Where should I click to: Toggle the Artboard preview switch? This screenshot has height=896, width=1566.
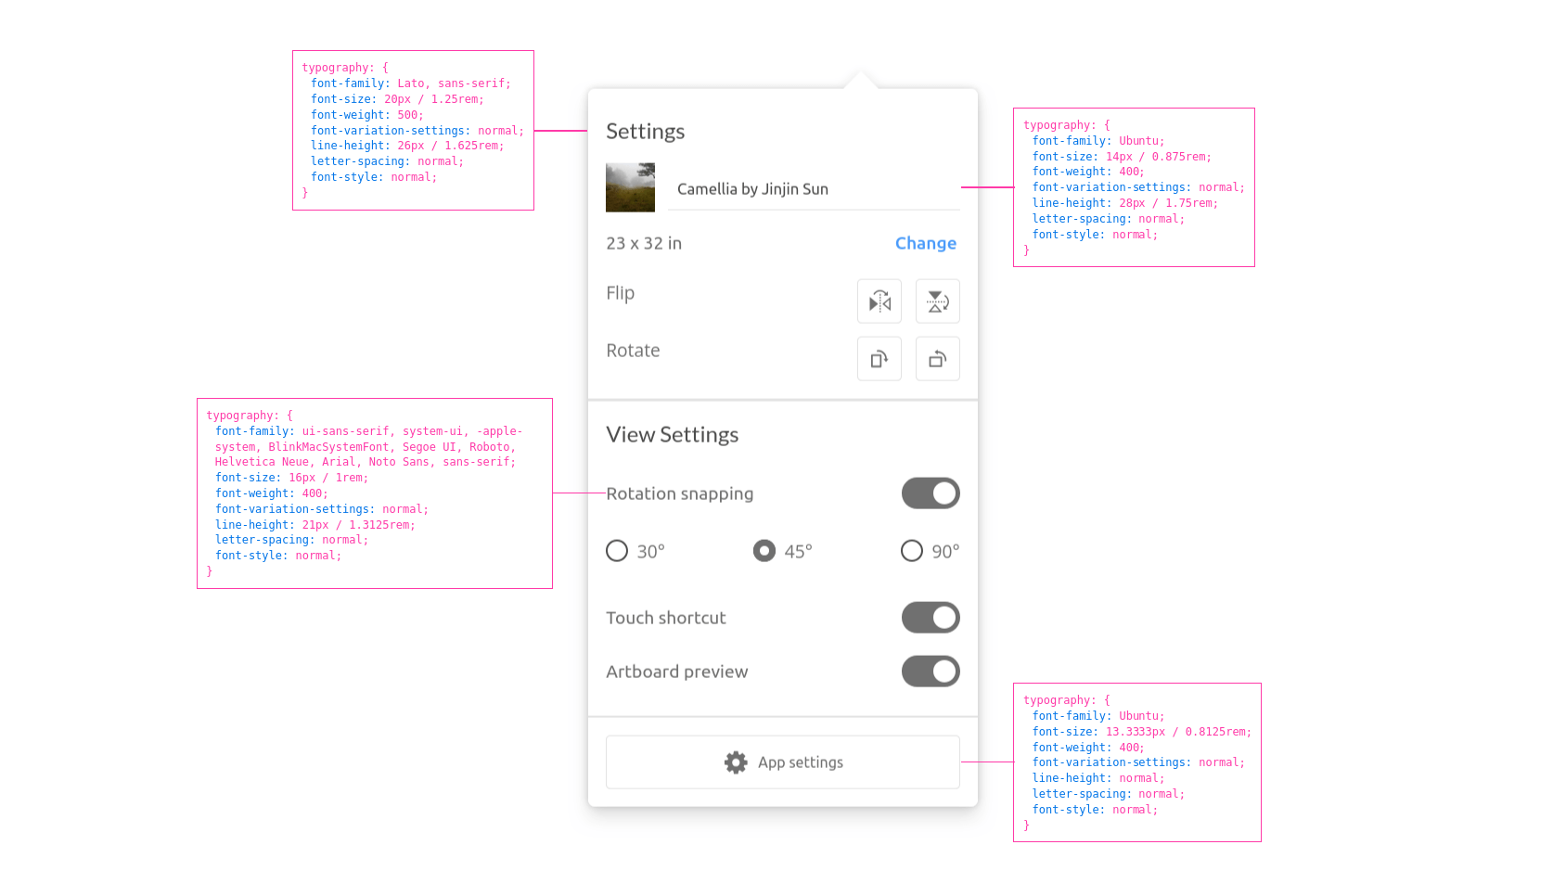[x=931, y=672]
